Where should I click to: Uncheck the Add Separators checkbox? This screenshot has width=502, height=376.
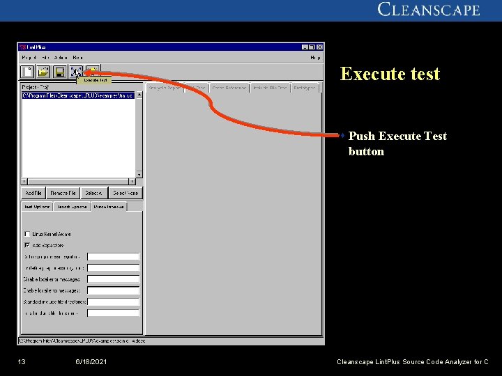[27, 245]
